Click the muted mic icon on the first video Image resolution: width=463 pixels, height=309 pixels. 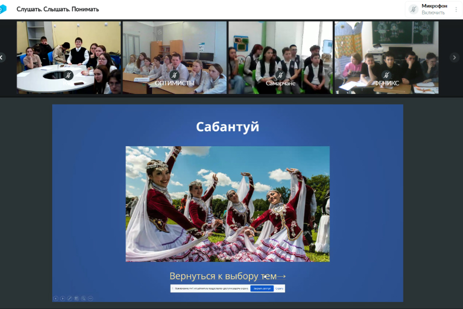[69, 75]
